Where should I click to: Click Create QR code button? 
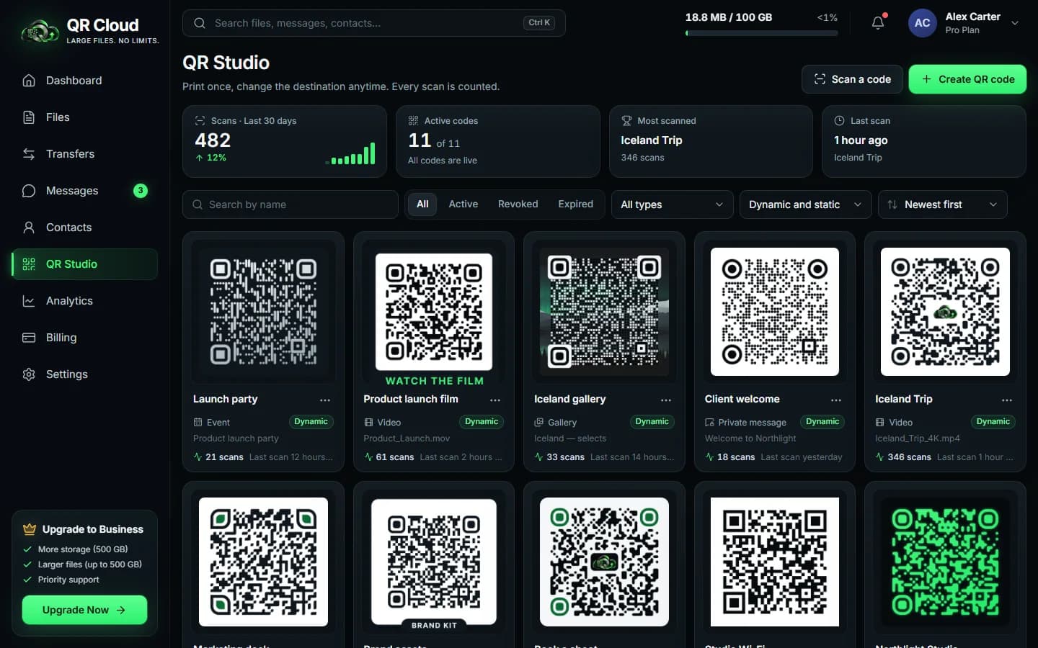pos(967,79)
